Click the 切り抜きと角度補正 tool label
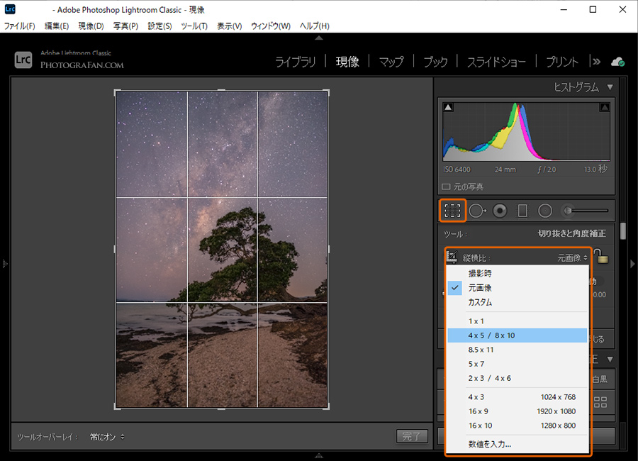 click(571, 234)
